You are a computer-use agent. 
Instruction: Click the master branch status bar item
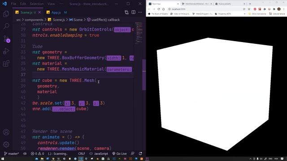pyautogui.click(x=11, y=154)
